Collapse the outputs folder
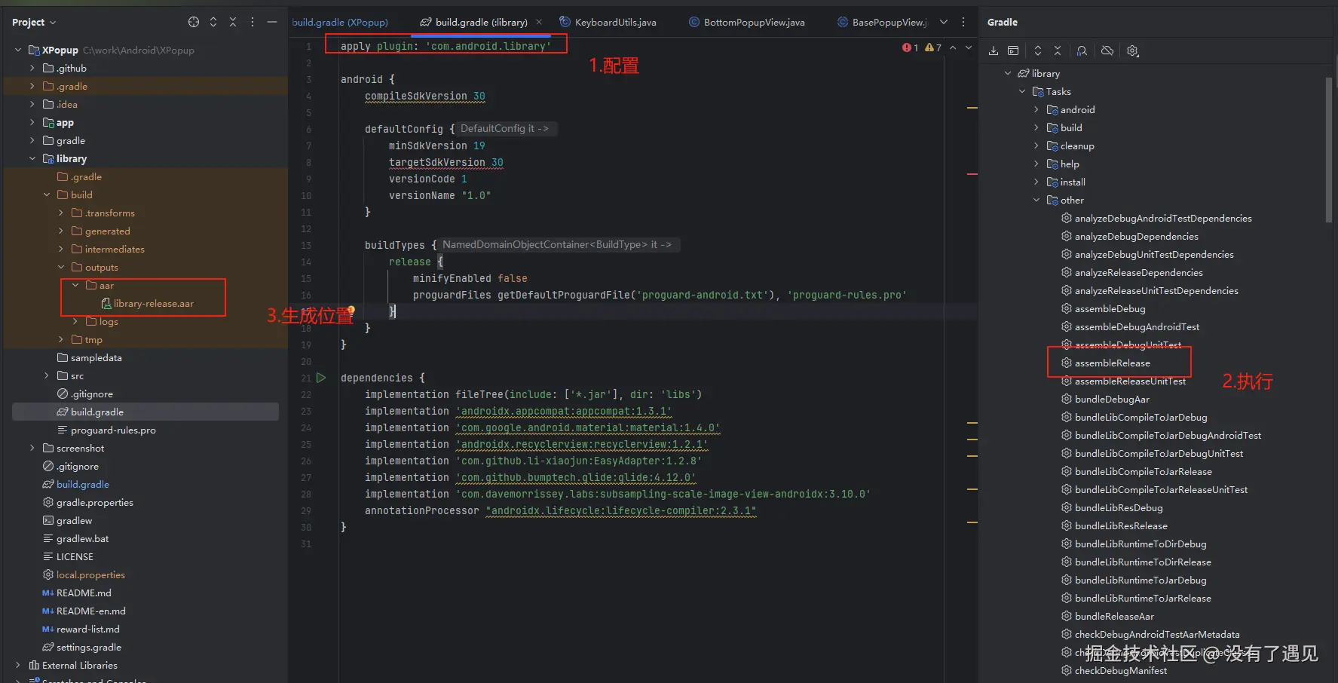 click(61, 267)
